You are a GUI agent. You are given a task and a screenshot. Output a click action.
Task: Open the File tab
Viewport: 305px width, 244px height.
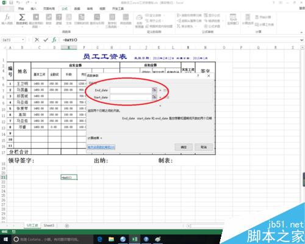[x=7, y=9]
